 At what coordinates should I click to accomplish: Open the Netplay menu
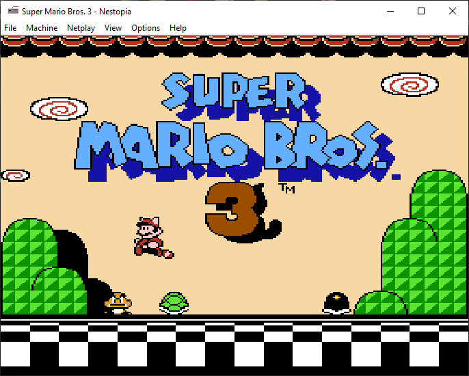[81, 28]
